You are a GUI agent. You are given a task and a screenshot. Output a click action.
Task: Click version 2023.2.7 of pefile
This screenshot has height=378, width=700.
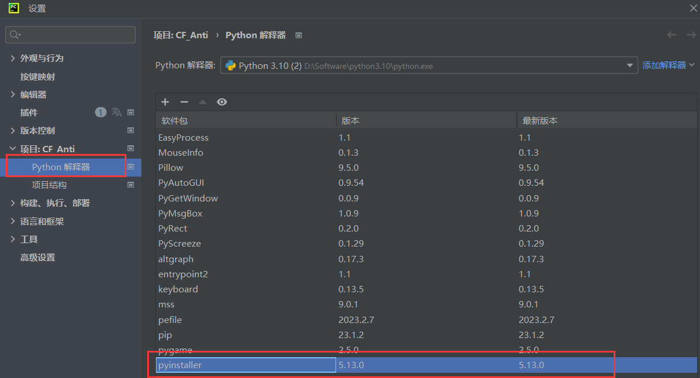click(356, 320)
